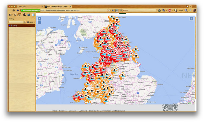Click the bookmarks books icon

164,10
